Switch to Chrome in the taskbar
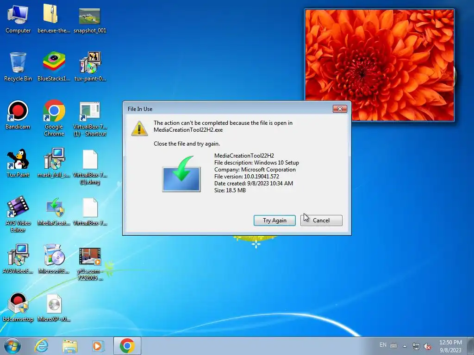The image size is (474, 355). [x=127, y=346]
